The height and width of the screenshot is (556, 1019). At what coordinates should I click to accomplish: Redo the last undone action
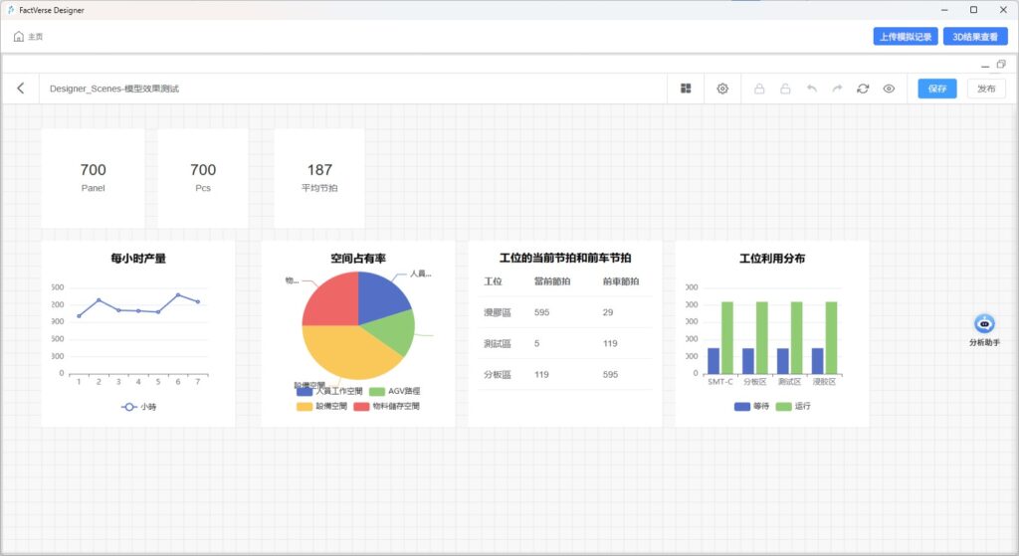pos(837,89)
